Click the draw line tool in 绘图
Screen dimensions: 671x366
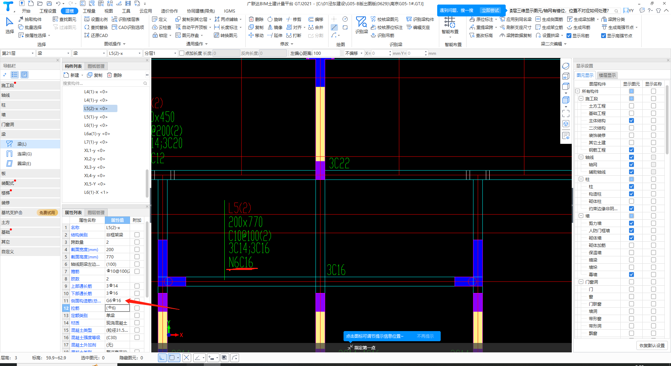tap(334, 27)
